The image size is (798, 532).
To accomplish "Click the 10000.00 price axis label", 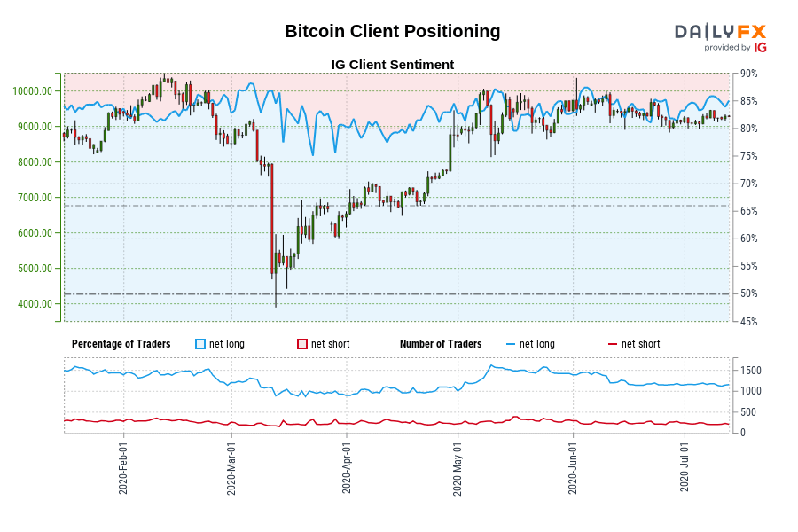I will 33,91.
